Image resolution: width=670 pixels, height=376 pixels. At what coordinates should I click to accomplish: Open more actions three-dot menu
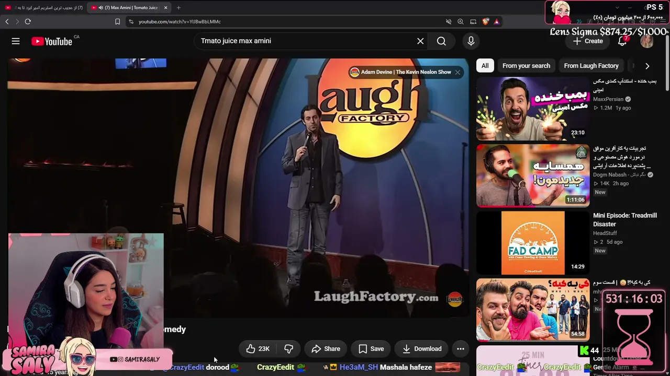[461, 349]
